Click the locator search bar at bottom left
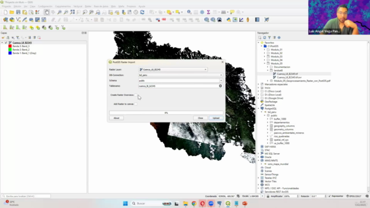The width and height of the screenshot is (370, 208). [26, 196]
